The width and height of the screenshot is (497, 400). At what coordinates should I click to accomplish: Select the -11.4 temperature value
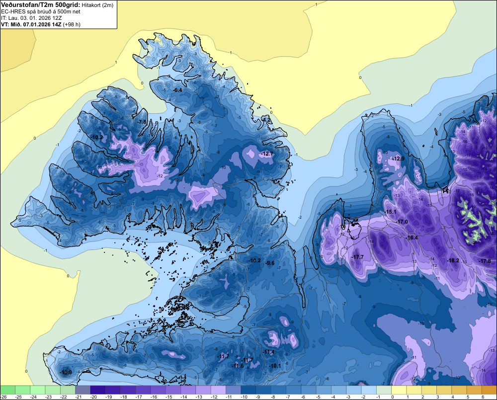[269, 352]
